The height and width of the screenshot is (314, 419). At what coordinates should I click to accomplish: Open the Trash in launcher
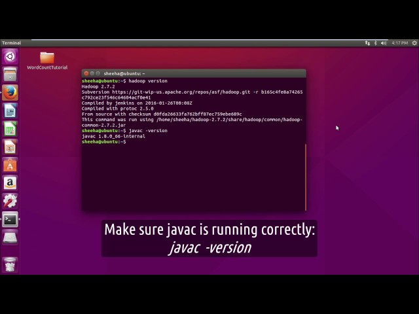pos(10,264)
